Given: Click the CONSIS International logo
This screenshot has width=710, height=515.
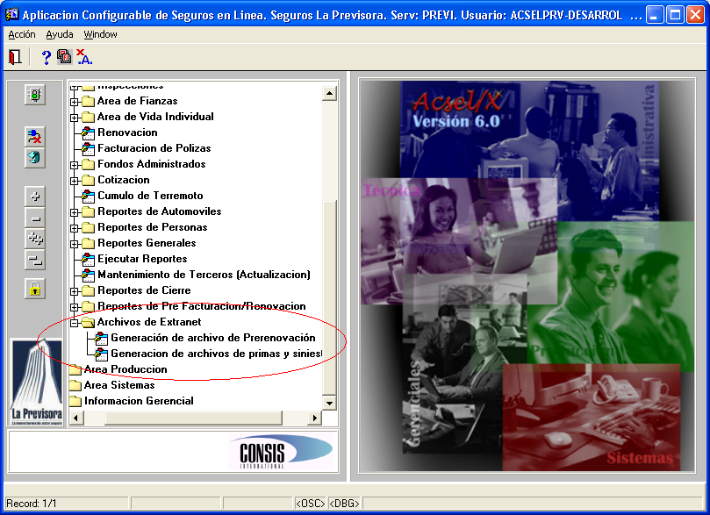Looking at the screenshot, I should (x=282, y=452).
